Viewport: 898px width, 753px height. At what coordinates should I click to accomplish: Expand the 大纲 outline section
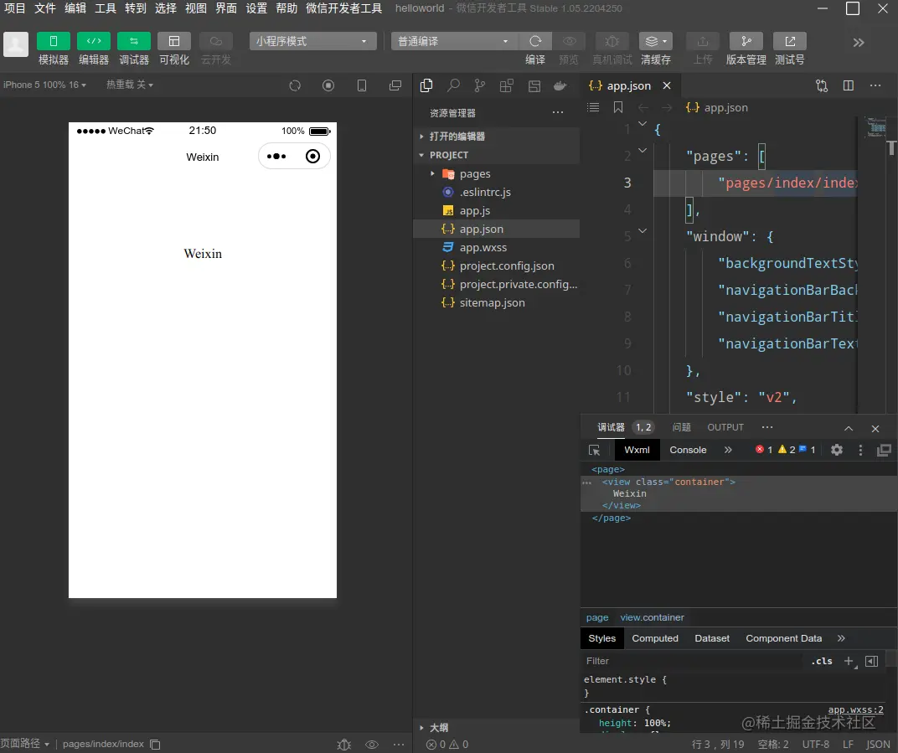[x=496, y=728]
